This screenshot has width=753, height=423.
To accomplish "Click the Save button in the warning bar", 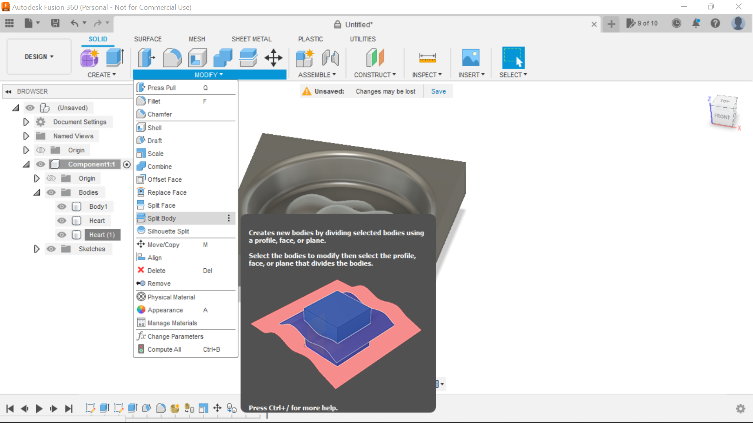I will click(x=438, y=91).
